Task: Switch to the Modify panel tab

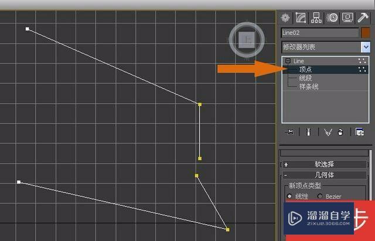Action: tap(301, 18)
